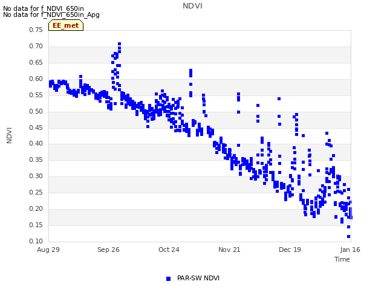Screen dimensions: 387x290
Task: Click the 0.65 y-axis tick label
Action: [x=36, y=62]
